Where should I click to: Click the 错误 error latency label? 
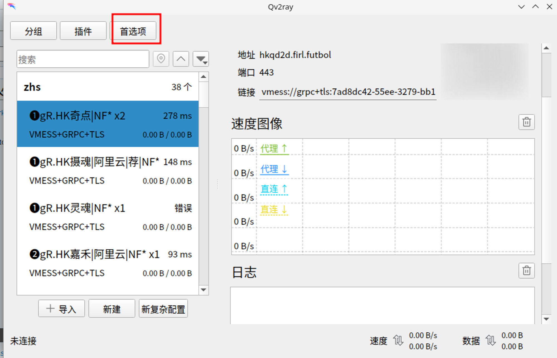pos(183,208)
